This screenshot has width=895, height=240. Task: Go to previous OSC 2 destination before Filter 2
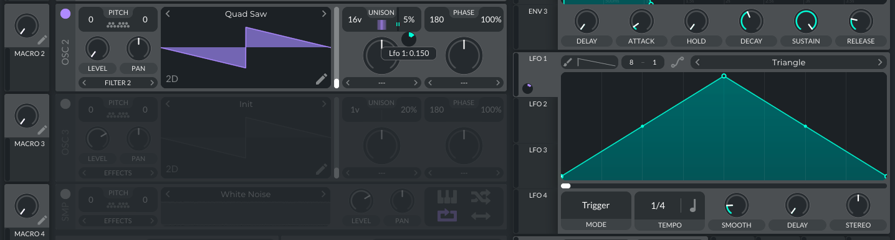84,83
